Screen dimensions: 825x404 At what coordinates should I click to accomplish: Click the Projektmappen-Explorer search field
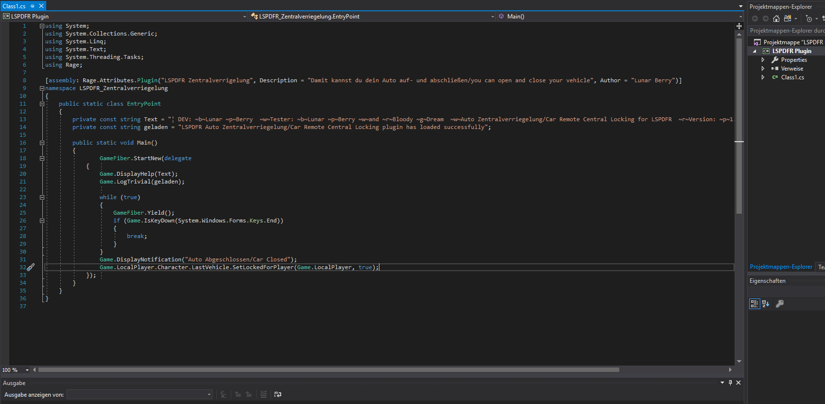click(786, 31)
